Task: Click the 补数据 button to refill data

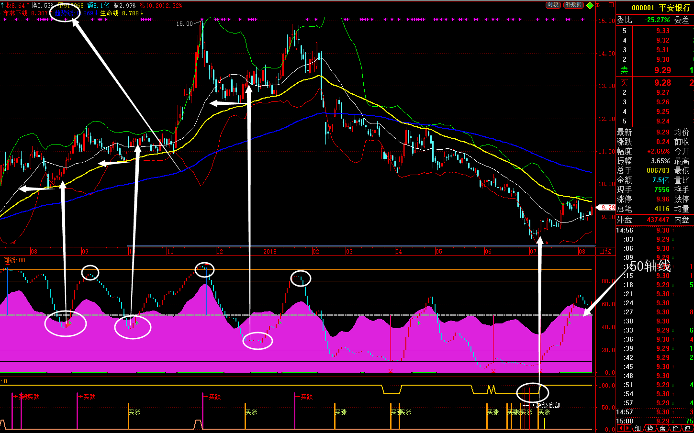Action: click(x=573, y=5)
